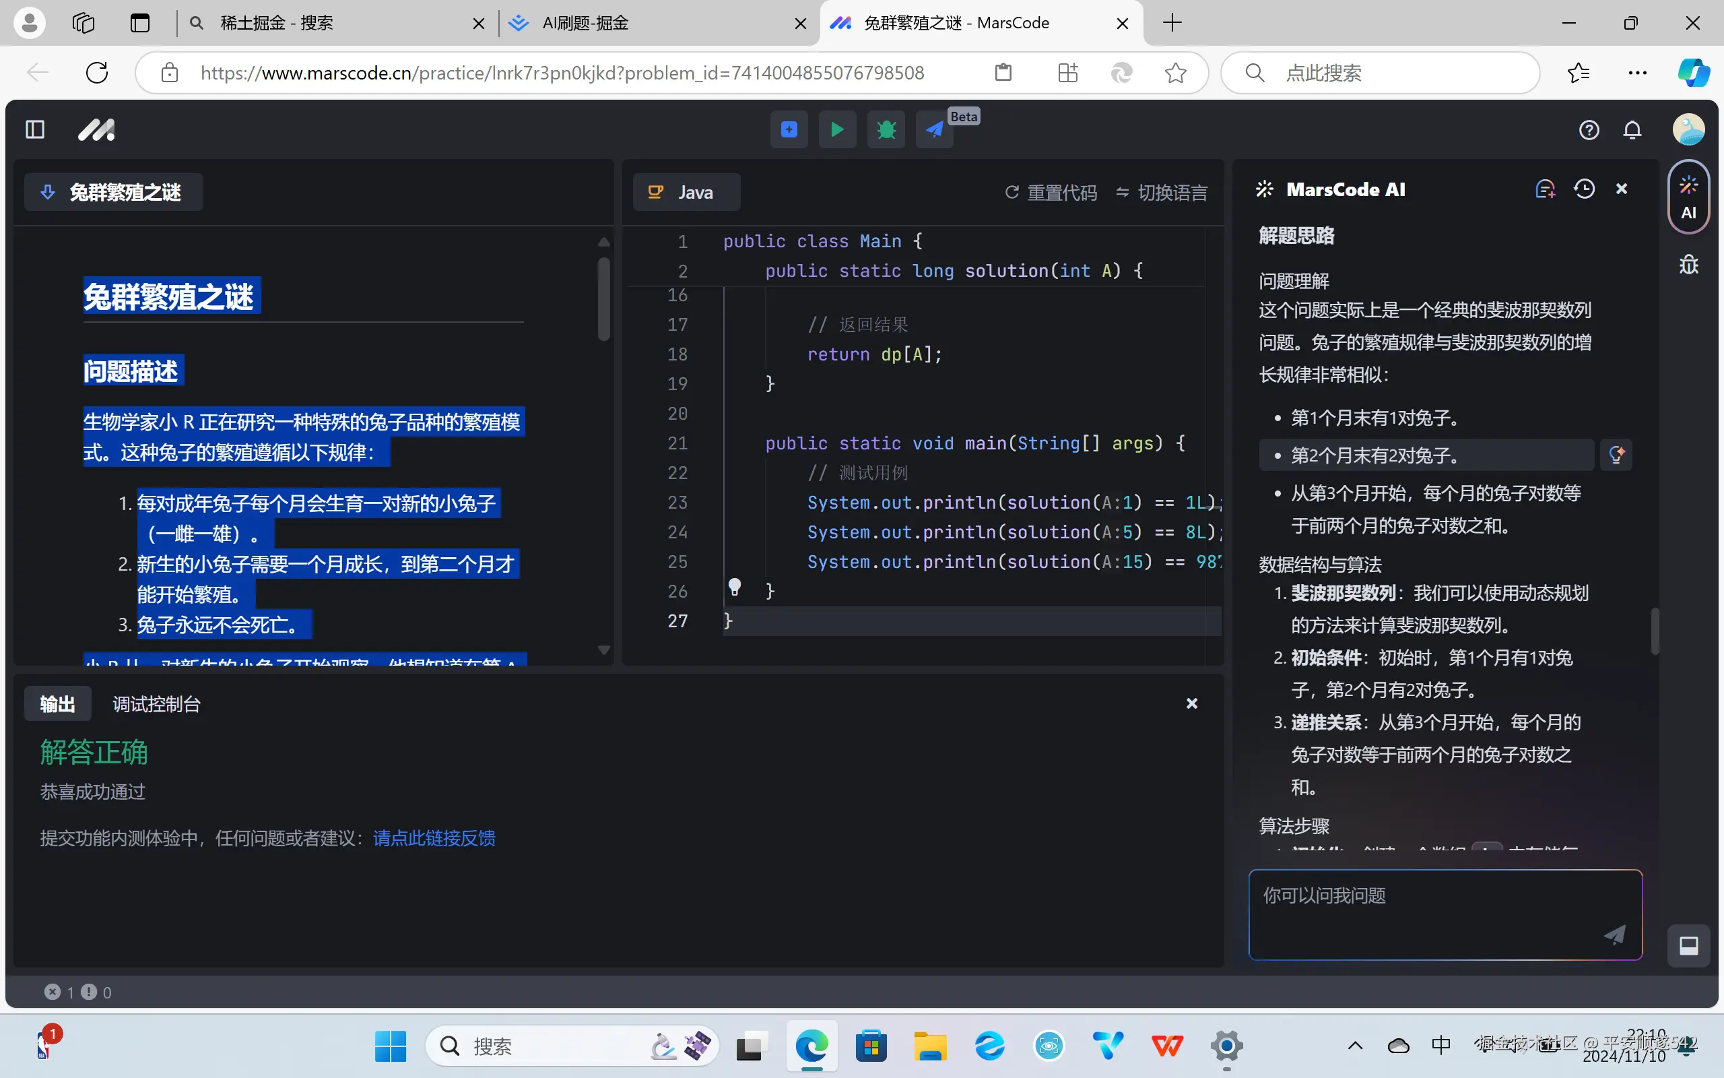Click 切换语言 to switch language
Image resolution: width=1724 pixels, height=1078 pixels.
click(x=1162, y=193)
